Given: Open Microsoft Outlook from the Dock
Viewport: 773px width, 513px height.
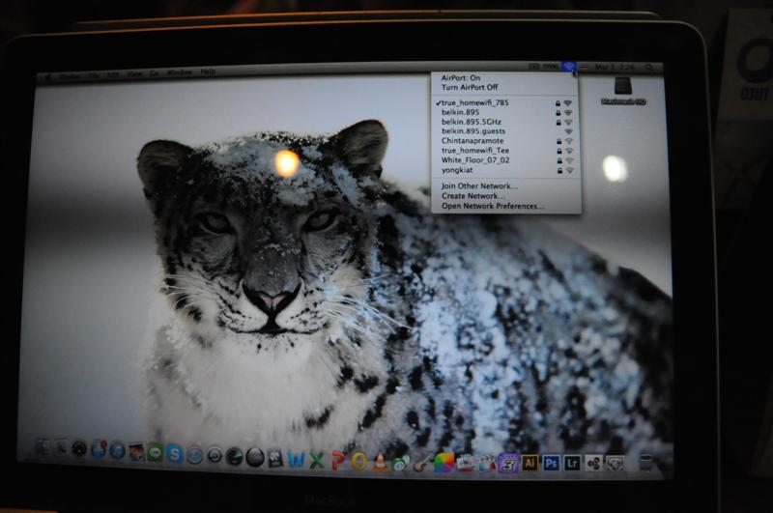Looking at the screenshot, I should click(358, 462).
